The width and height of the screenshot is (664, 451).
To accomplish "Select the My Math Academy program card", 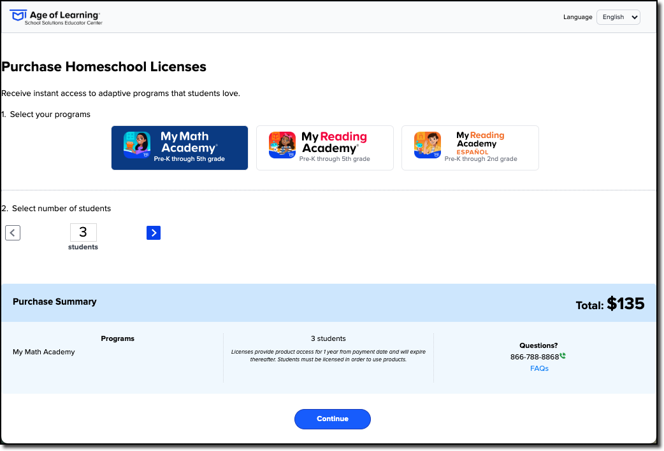I will [180, 148].
